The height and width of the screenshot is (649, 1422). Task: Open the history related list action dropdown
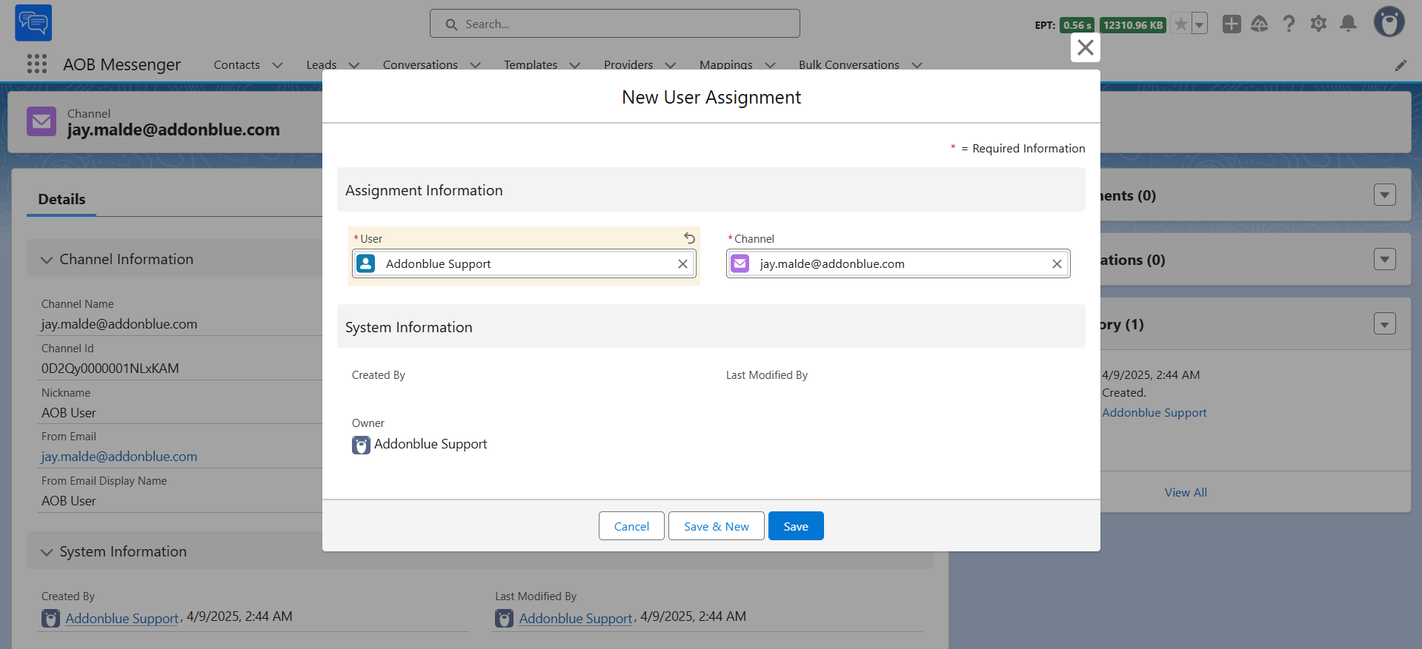(x=1385, y=323)
